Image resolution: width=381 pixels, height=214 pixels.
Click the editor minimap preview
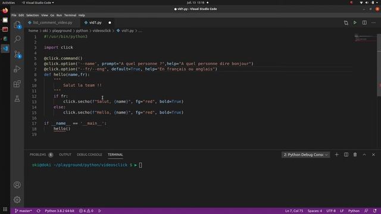364,37
